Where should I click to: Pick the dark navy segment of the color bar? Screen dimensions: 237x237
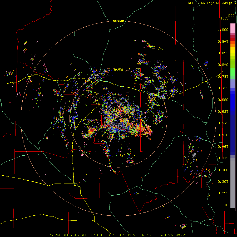tap(233, 135)
